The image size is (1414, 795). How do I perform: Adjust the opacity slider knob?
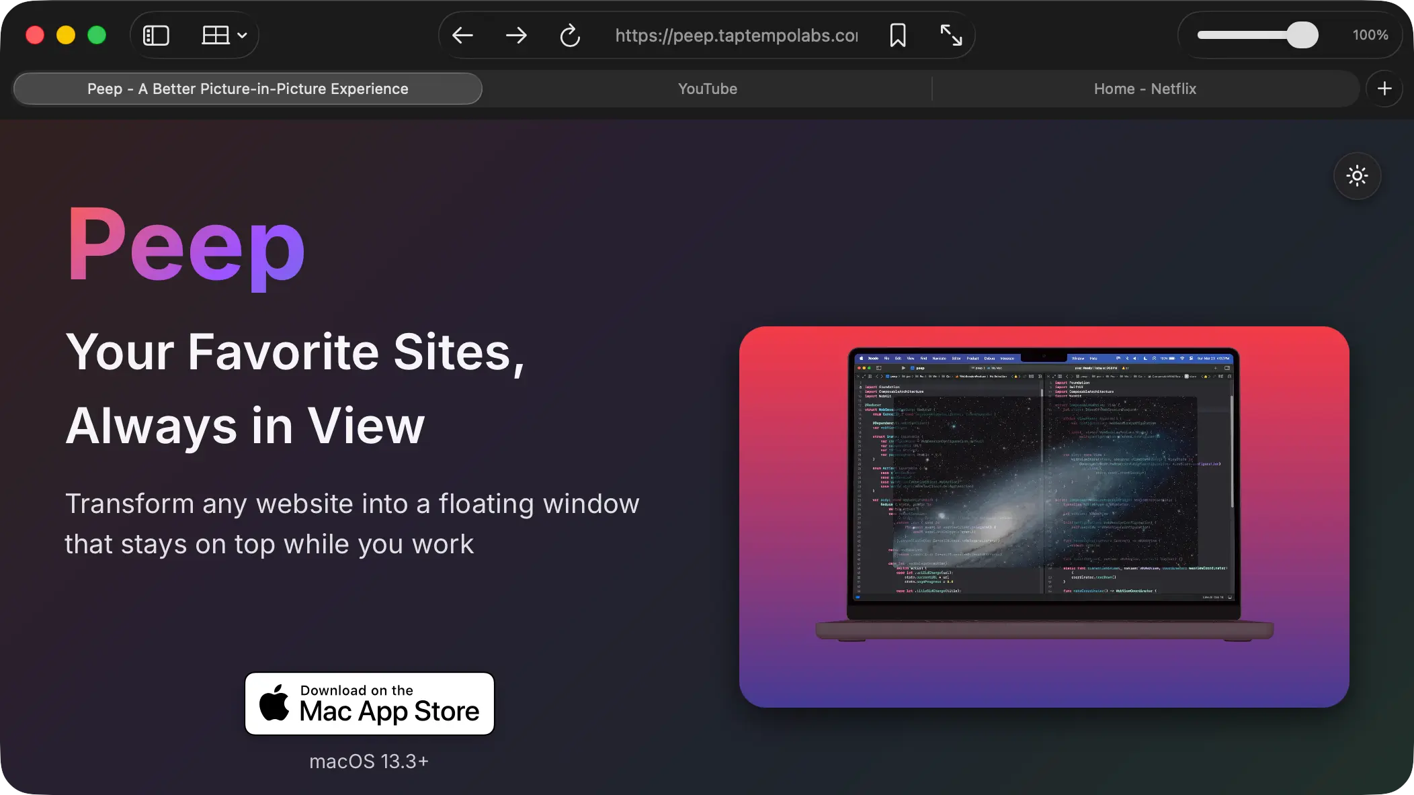point(1302,35)
